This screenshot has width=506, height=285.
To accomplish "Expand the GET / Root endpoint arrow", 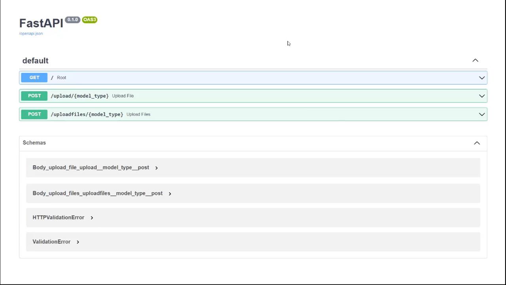I will point(481,78).
